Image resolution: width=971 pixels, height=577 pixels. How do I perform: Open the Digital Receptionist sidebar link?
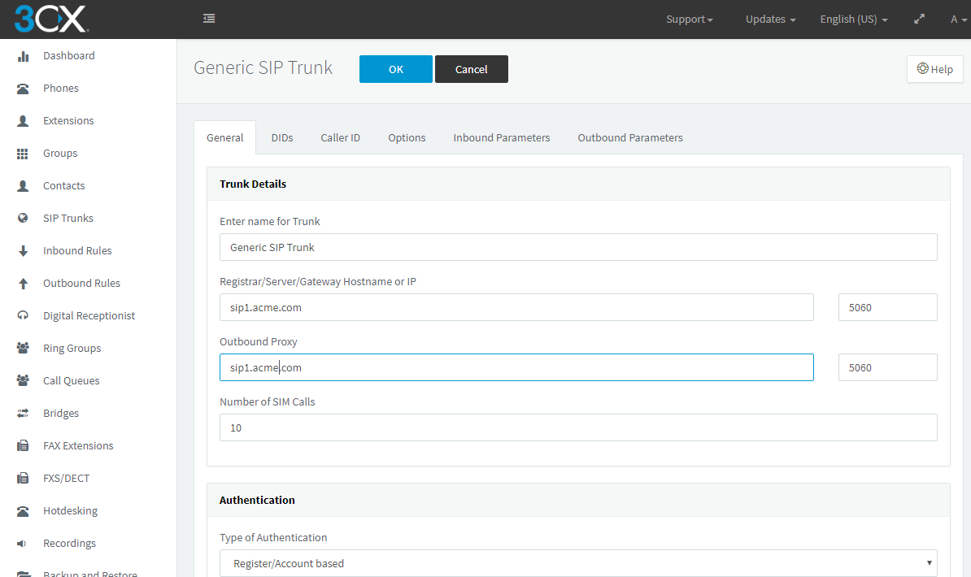coord(89,316)
